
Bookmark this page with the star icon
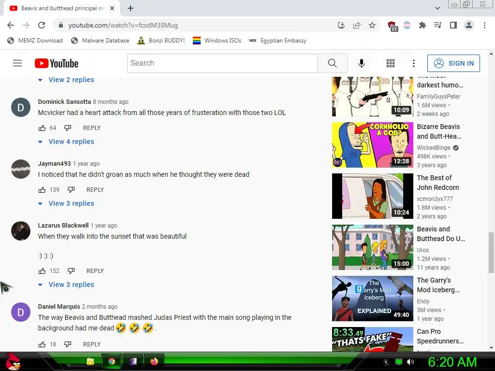pos(372,25)
